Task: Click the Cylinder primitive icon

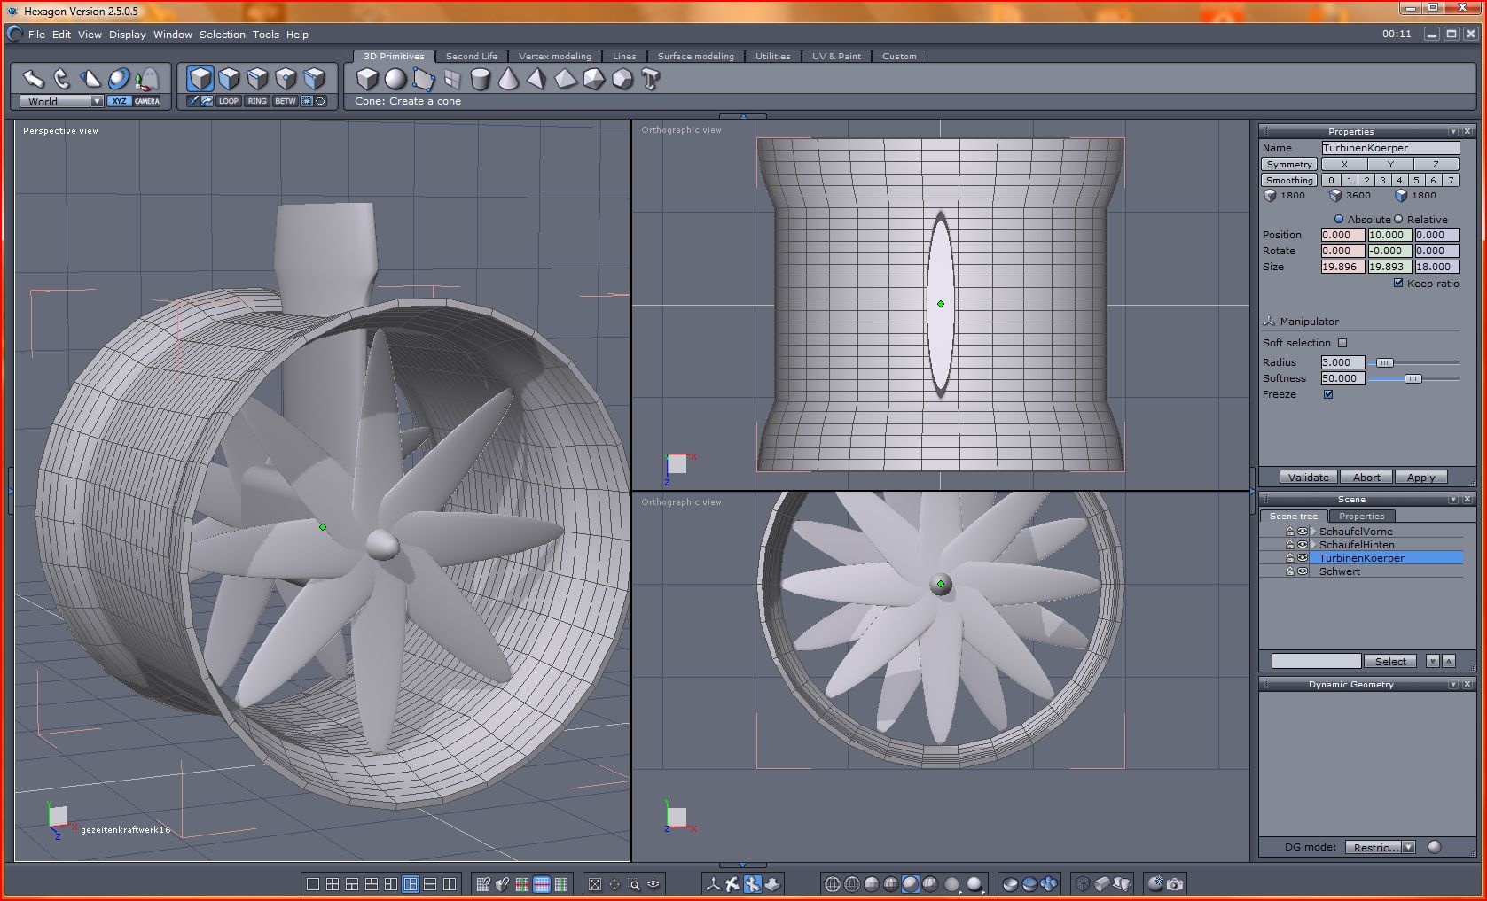Action: pos(480,80)
